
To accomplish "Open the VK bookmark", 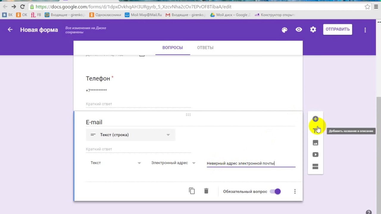I will (7, 15).
